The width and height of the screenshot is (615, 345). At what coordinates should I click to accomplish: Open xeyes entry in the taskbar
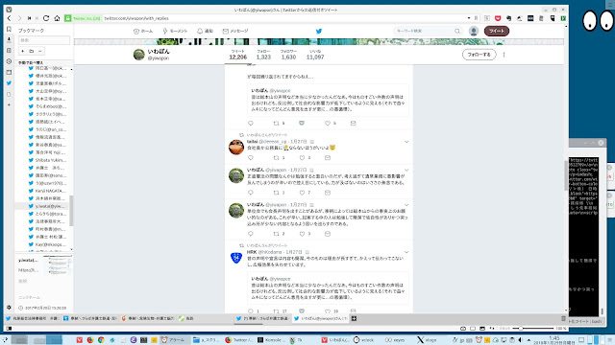pyautogui.click(x=395, y=340)
